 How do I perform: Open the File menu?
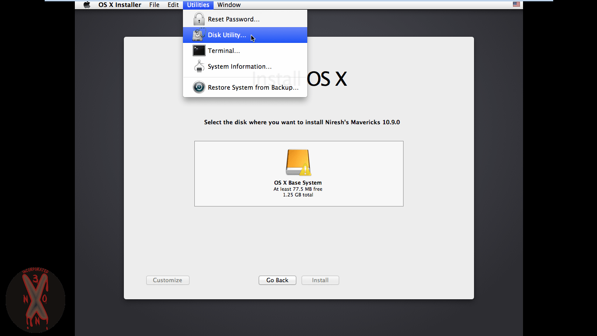coord(154,5)
